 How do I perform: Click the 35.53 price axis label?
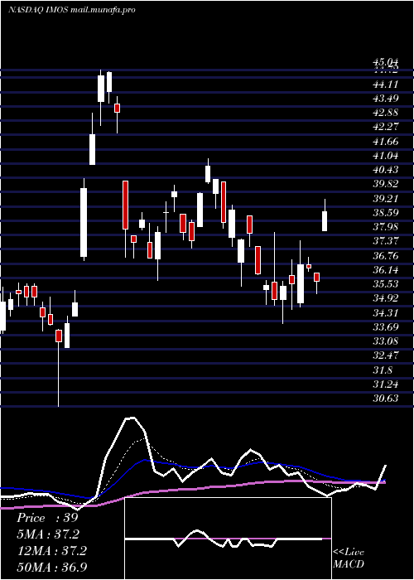386,284
